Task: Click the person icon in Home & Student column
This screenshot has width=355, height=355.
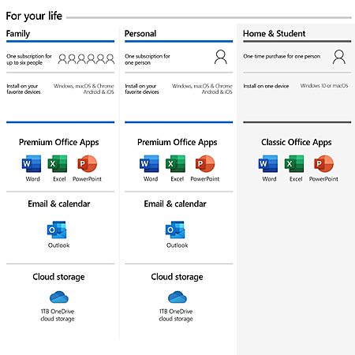Action: [x=339, y=57]
